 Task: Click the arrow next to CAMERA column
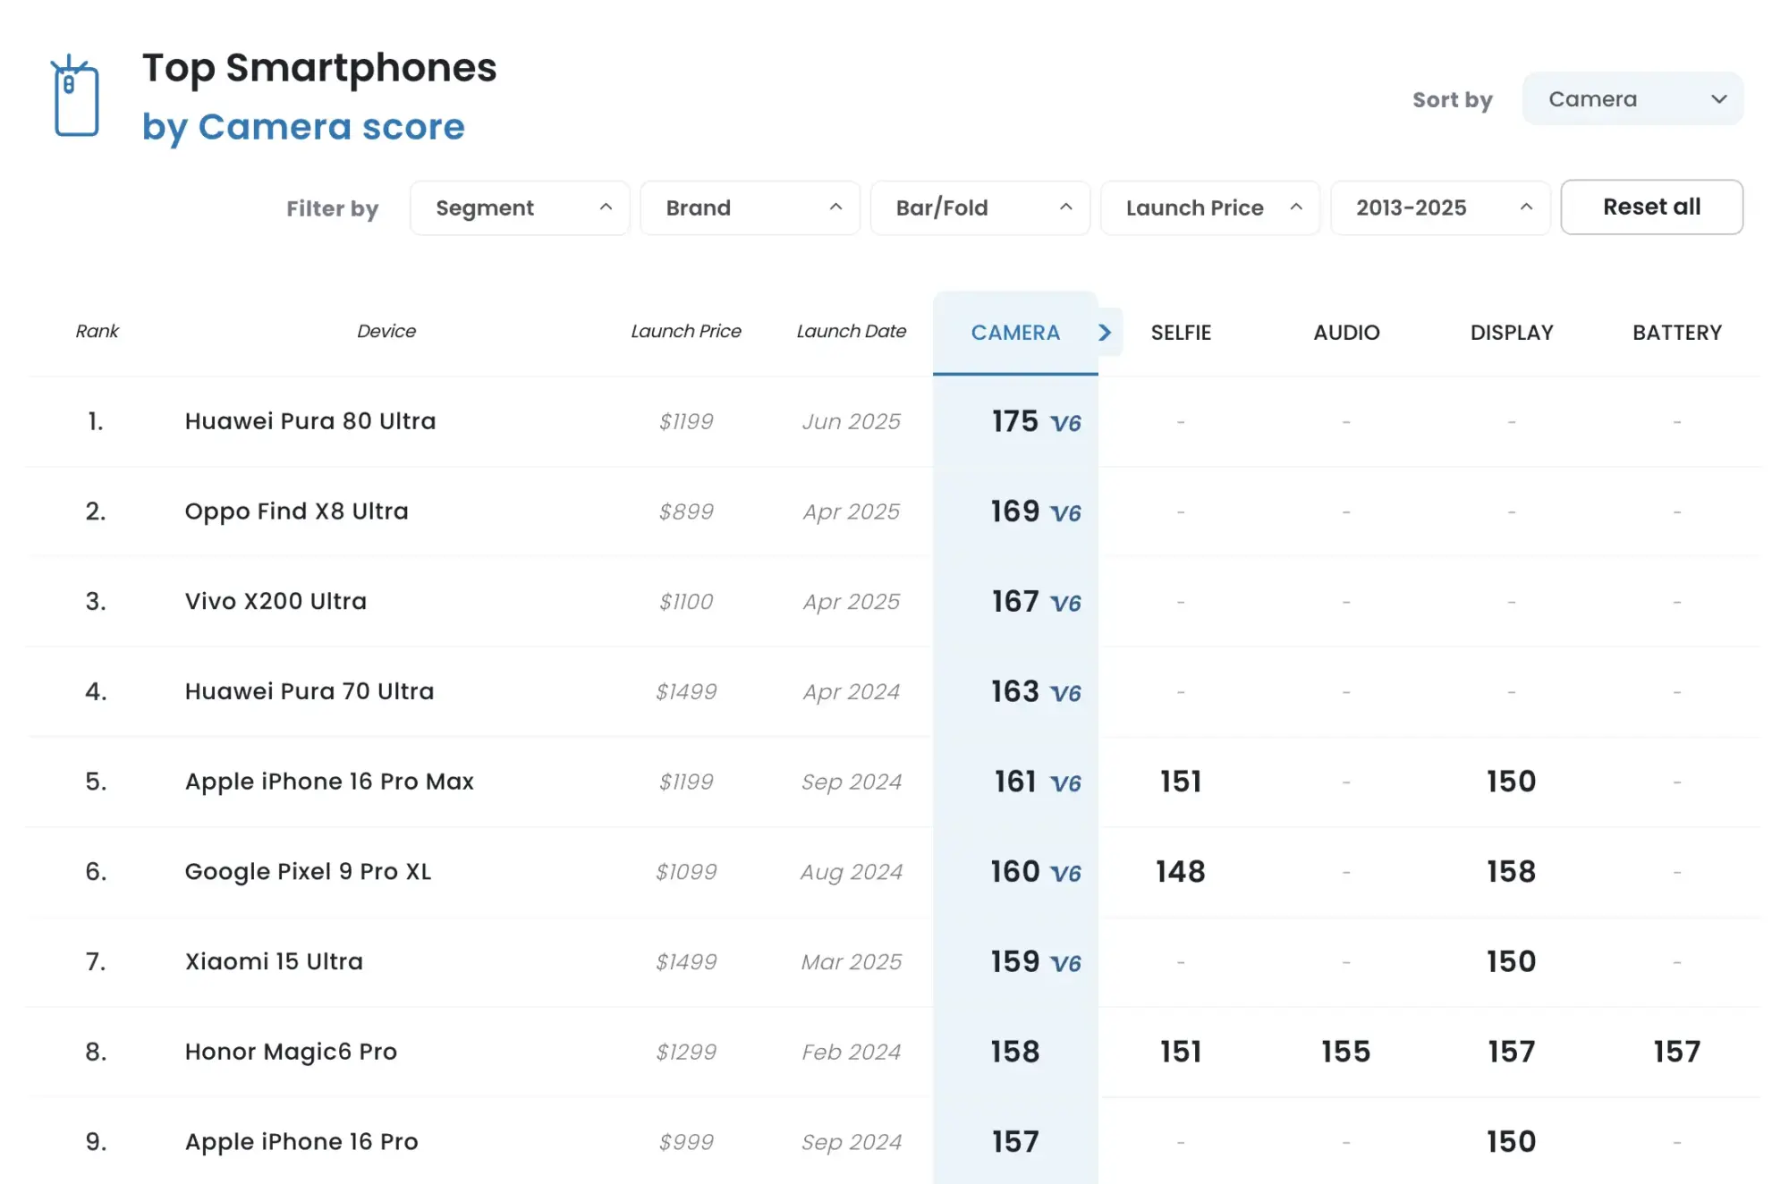1105,333
